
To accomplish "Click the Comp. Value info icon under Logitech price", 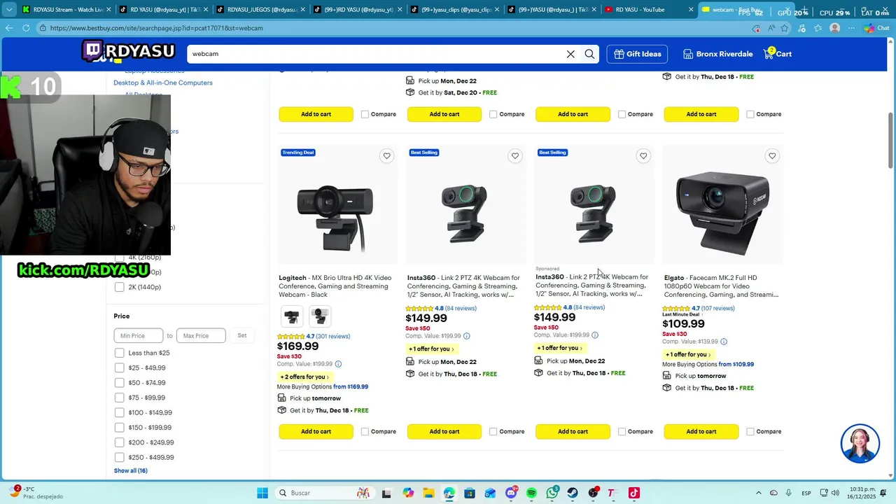I will [x=338, y=364].
